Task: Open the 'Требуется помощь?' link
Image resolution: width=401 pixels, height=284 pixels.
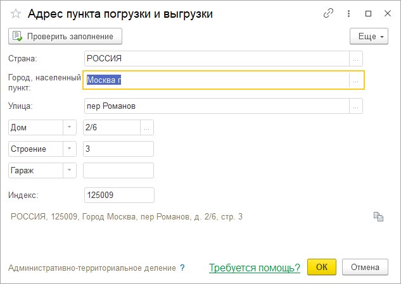Action: pos(255,268)
